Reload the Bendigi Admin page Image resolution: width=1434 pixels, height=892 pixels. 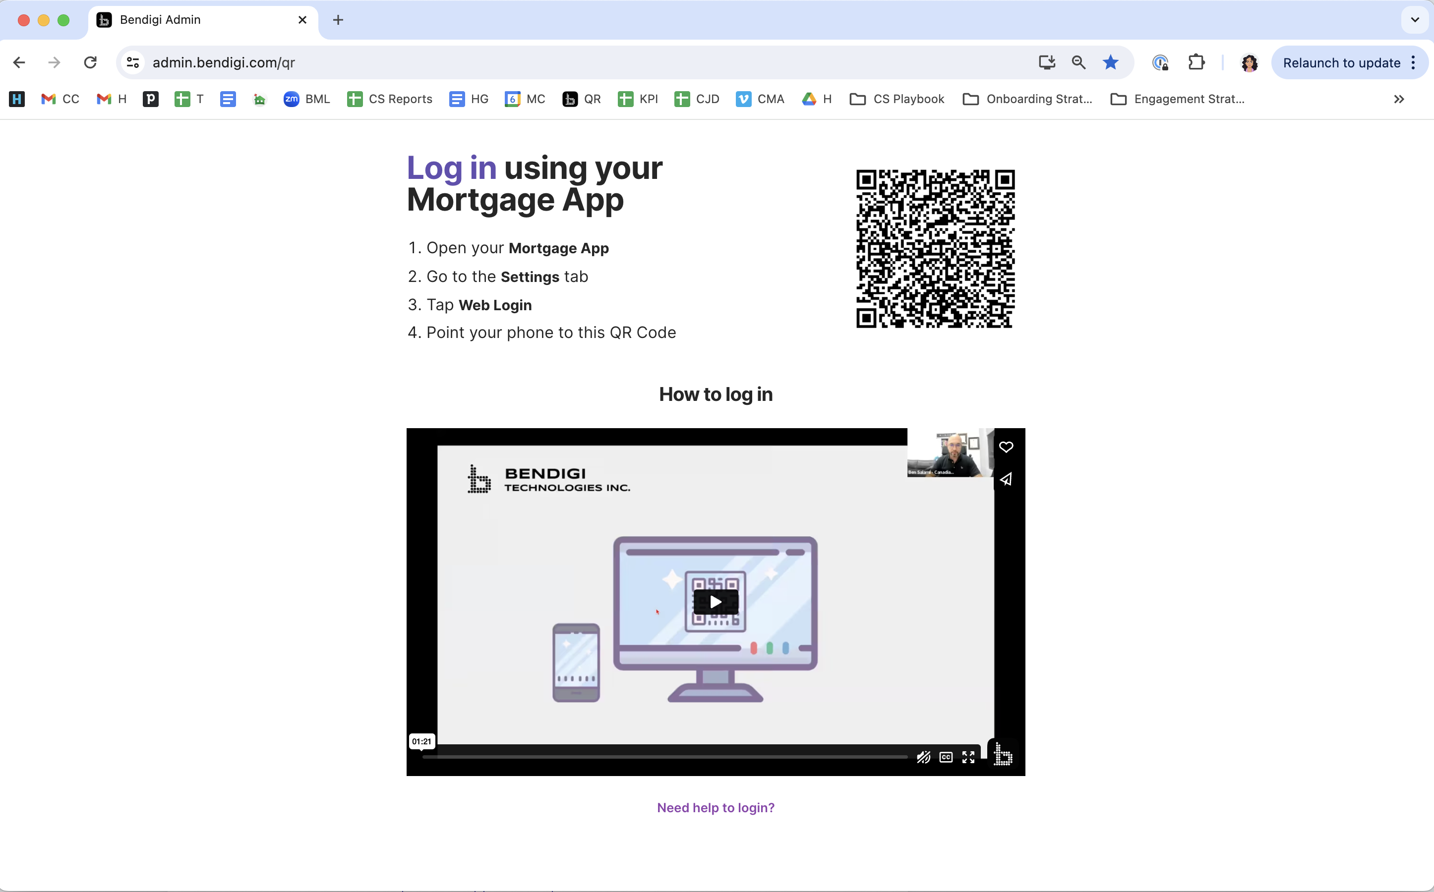90,62
